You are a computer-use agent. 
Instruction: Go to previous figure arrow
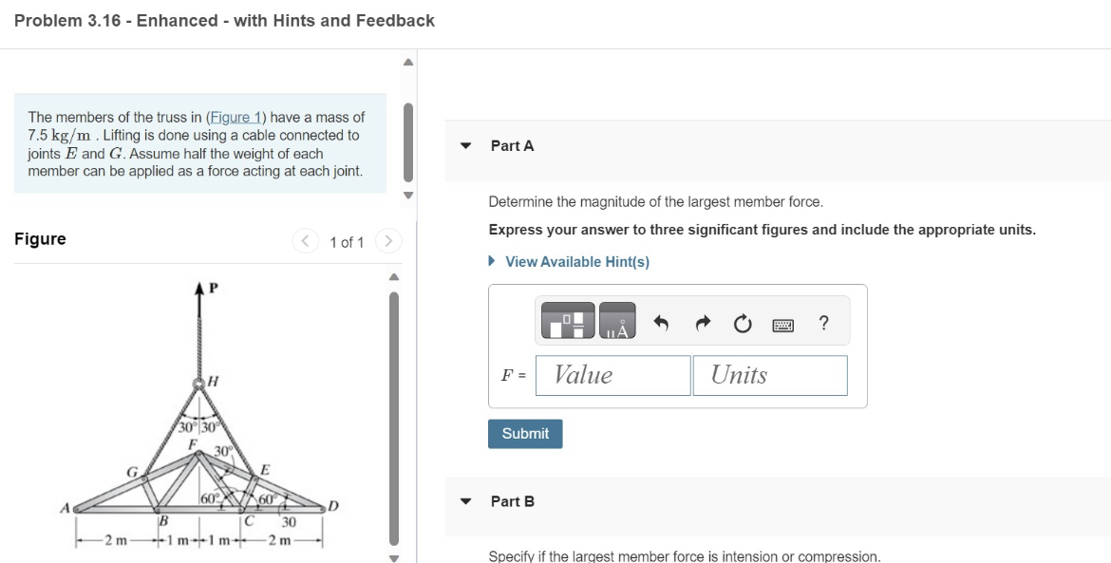[306, 241]
